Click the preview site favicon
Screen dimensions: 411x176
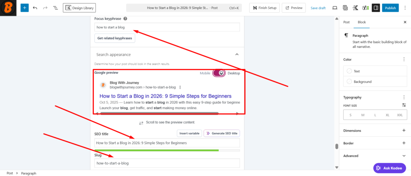click(x=103, y=85)
